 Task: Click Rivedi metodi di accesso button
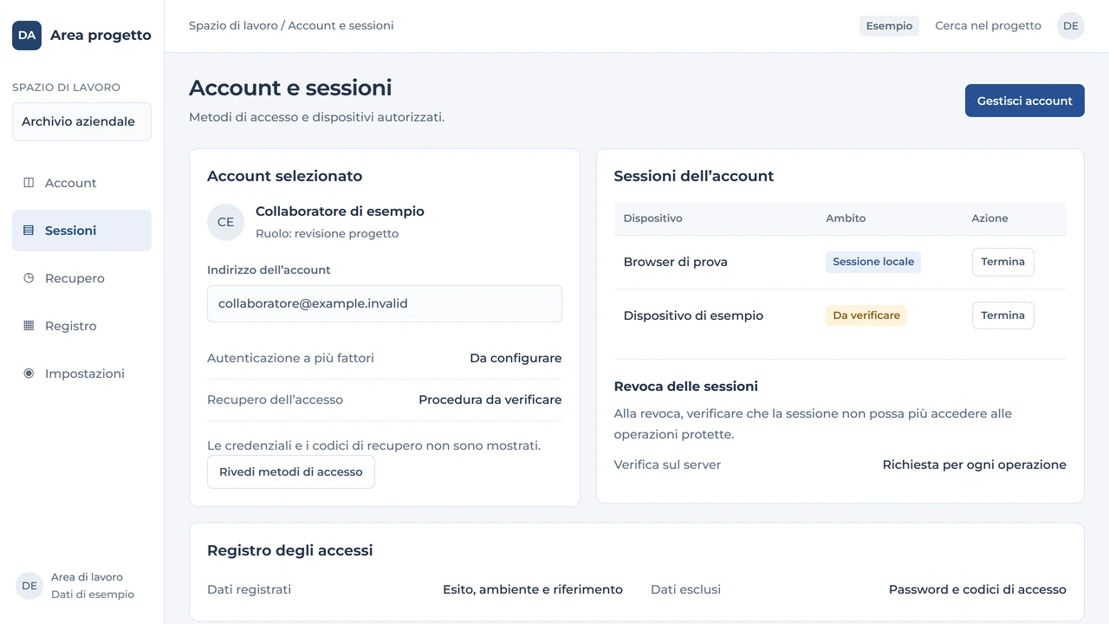click(291, 472)
